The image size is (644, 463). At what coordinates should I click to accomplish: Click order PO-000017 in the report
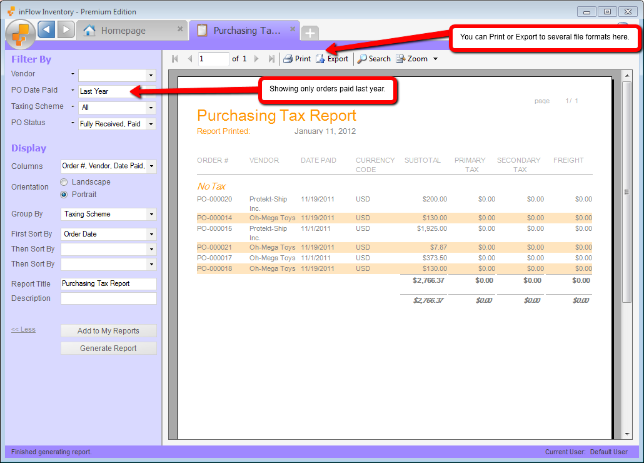point(214,258)
